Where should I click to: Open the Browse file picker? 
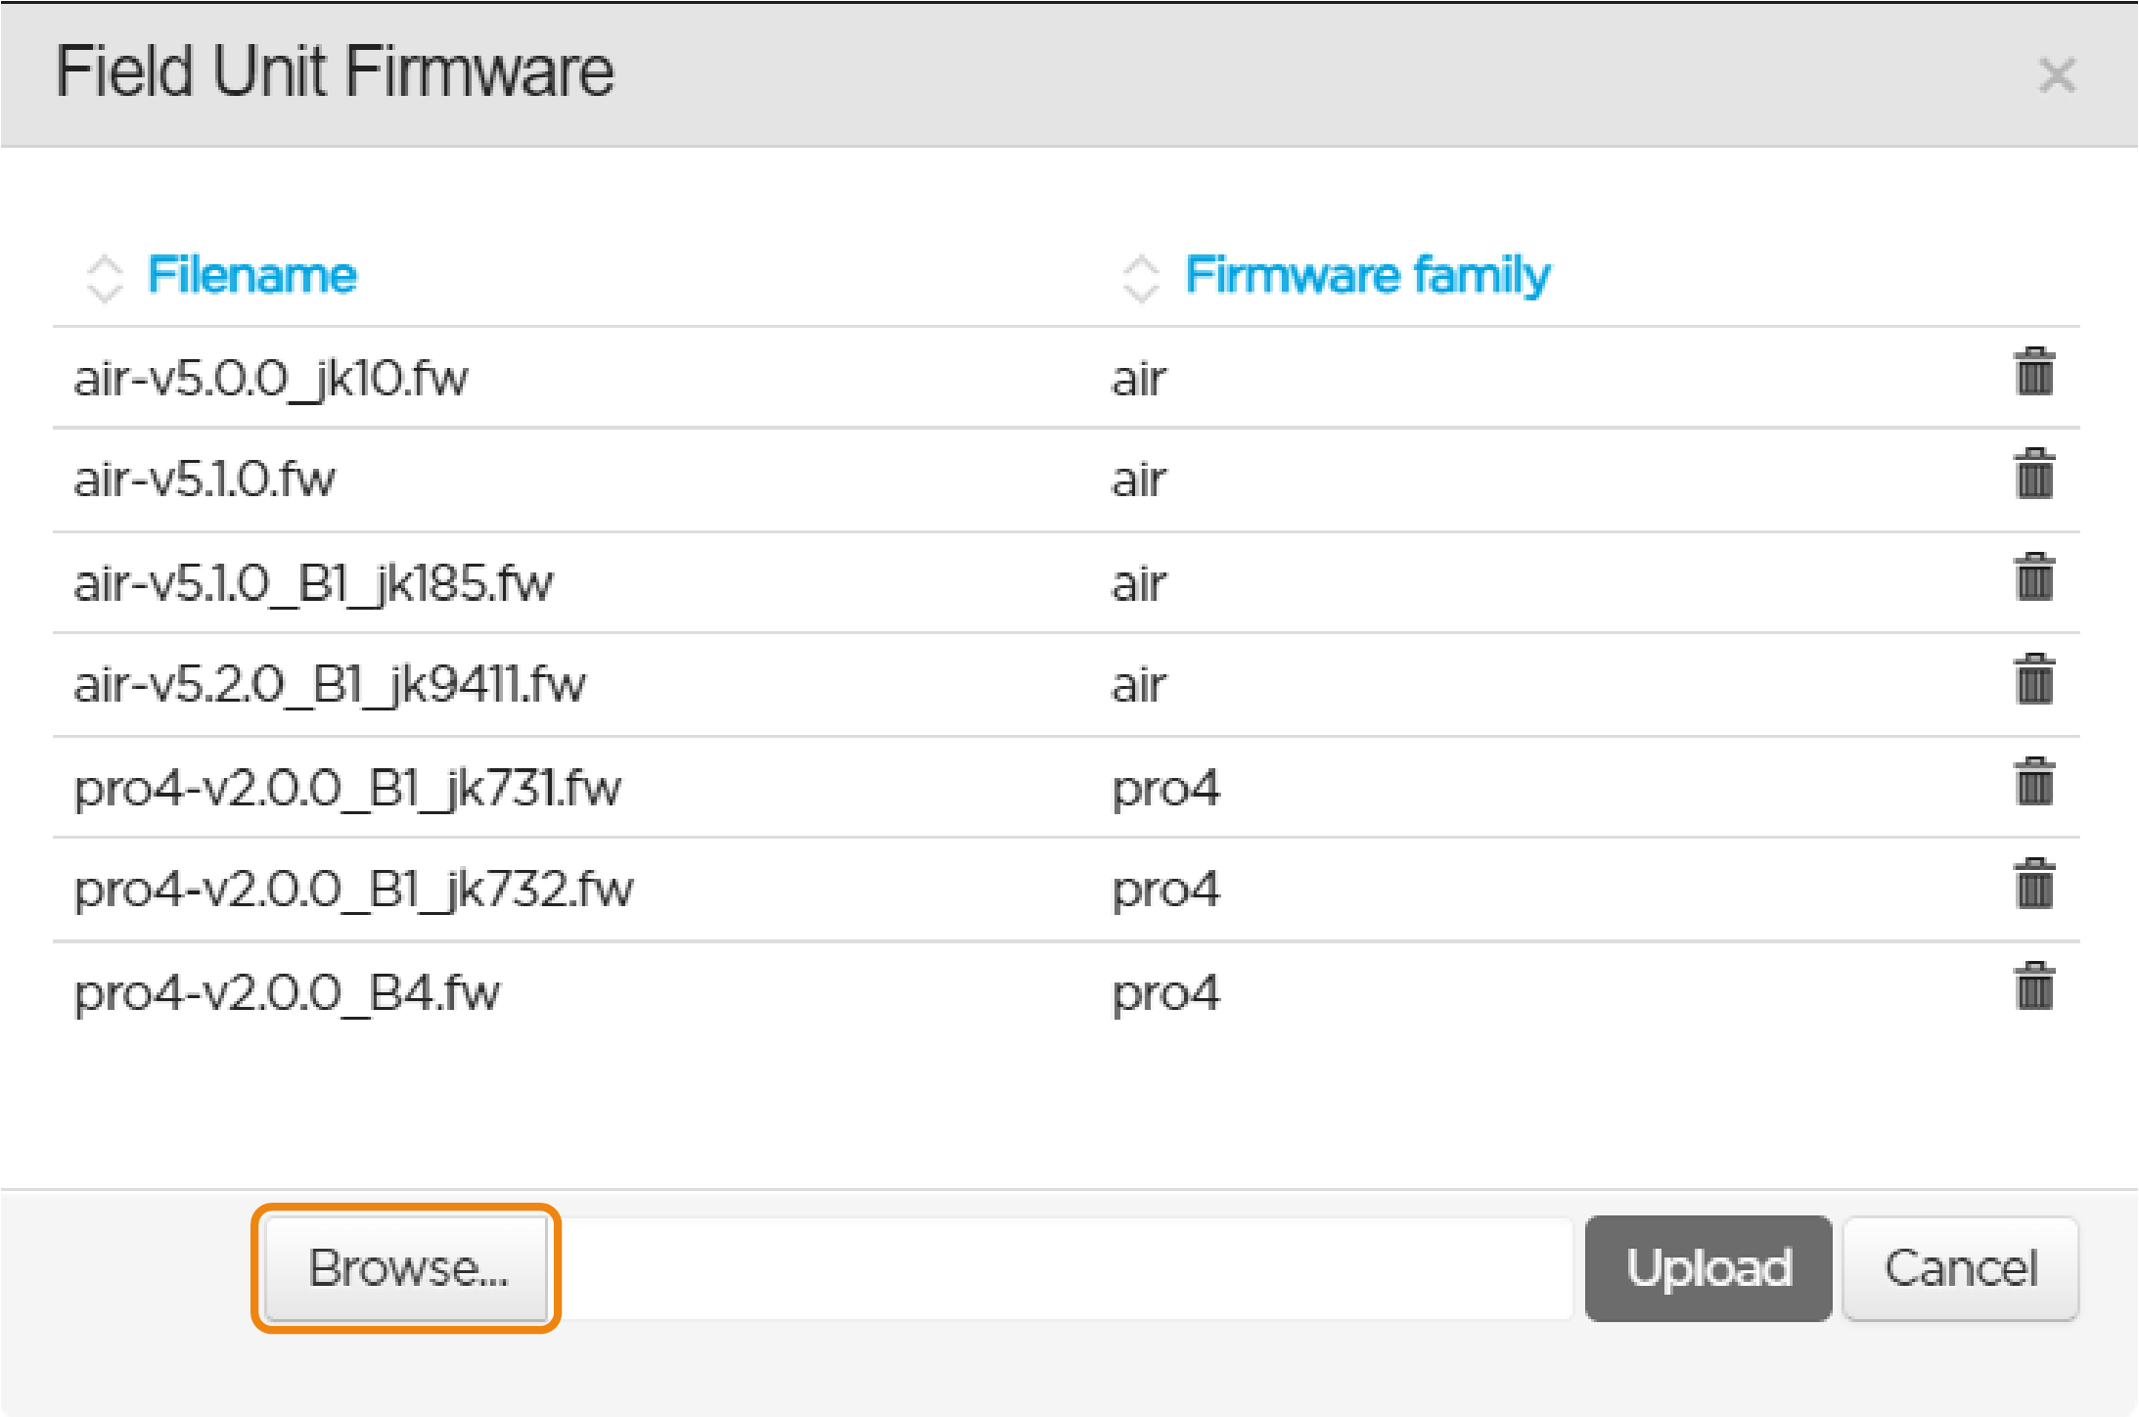[406, 1268]
